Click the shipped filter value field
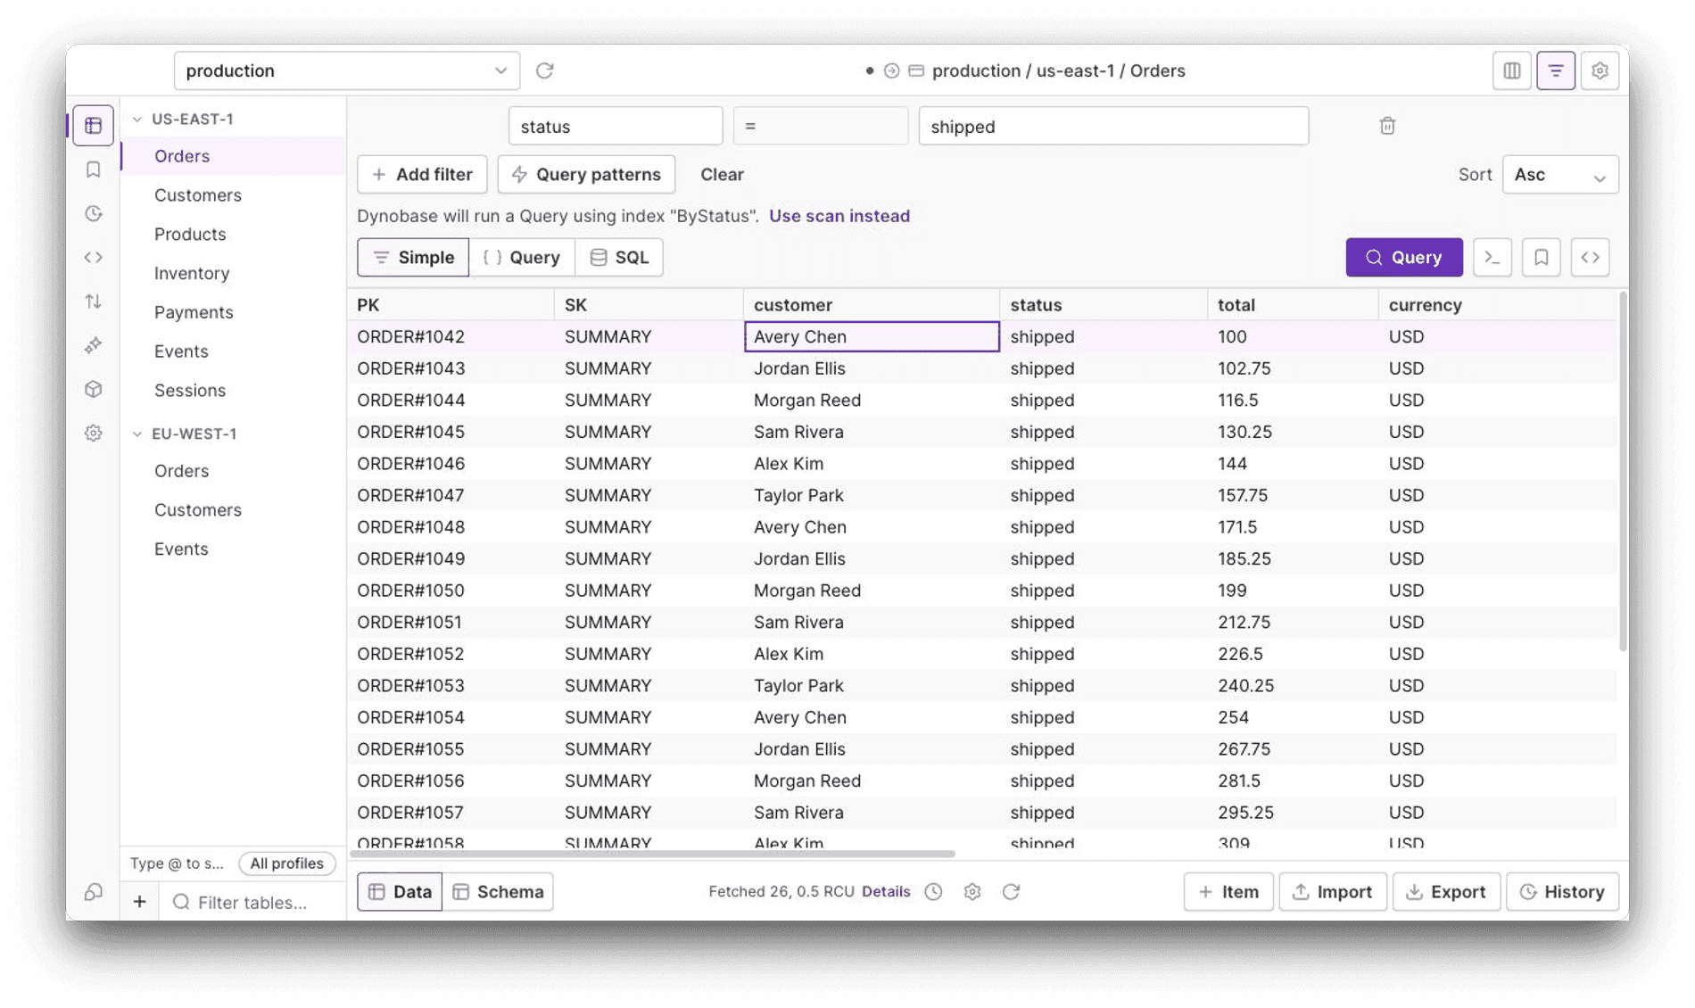Viewport: 1695px width, 1008px height. [x=1113, y=126]
